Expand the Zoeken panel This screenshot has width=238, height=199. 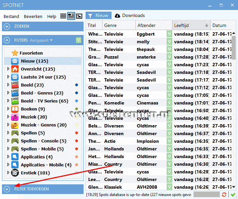[x=7, y=26]
